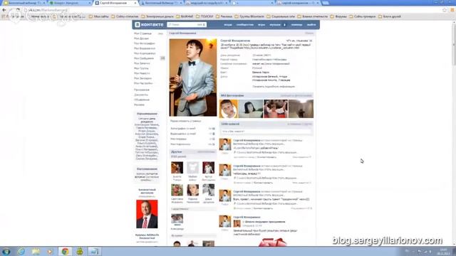
Task: Open 'Мои Закладки' sidebar link
Action: pyautogui.click(x=142, y=78)
